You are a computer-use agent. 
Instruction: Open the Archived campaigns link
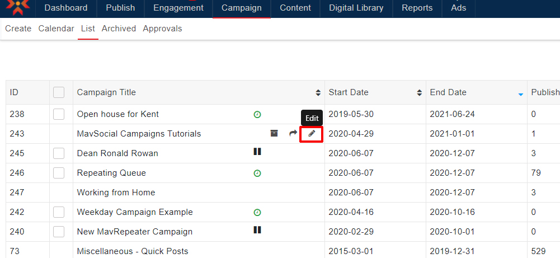pyautogui.click(x=119, y=29)
